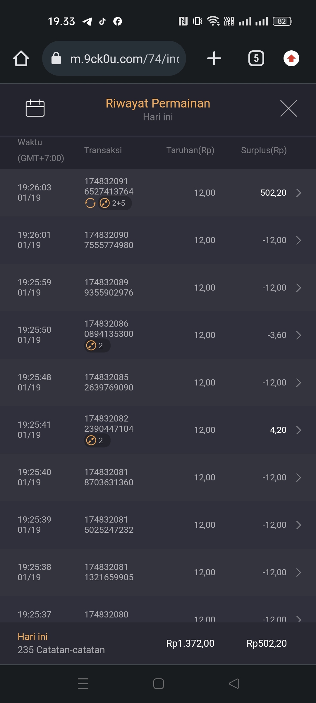Select transaction 174832089 9355902976
The image size is (316, 703).
coord(109,287)
